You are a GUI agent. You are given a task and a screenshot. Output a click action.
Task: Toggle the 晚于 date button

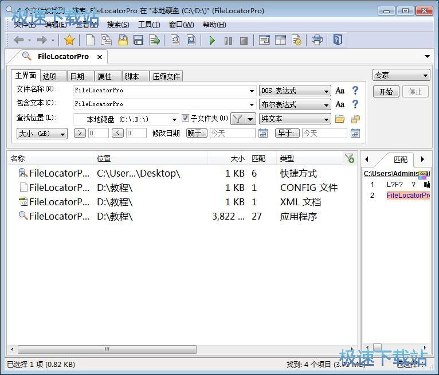[197, 133]
